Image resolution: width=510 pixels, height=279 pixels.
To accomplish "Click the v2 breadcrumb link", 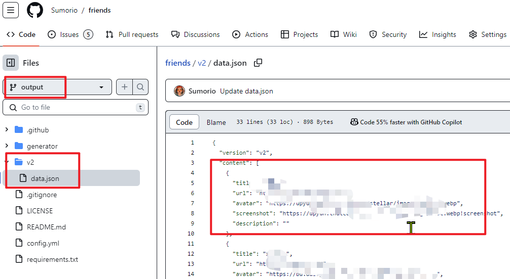I will coord(202,63).
